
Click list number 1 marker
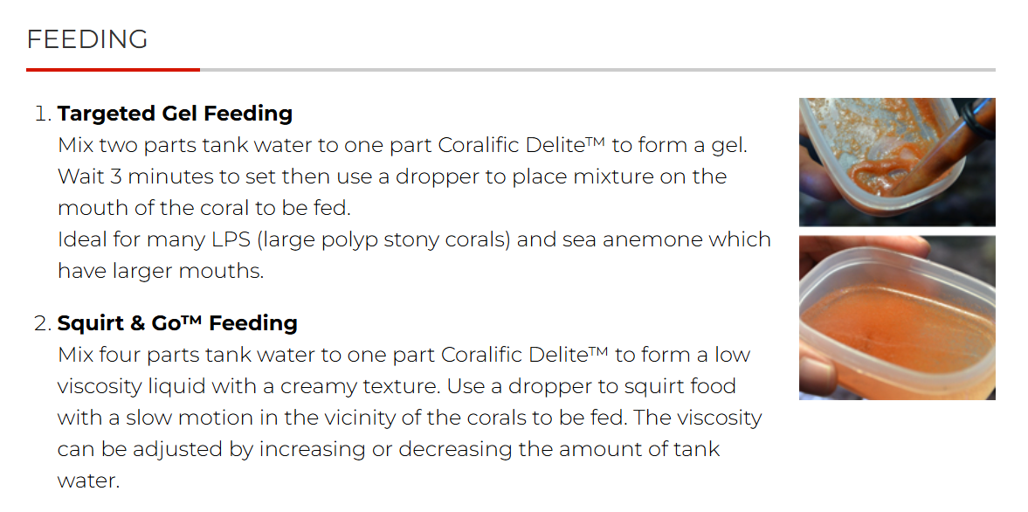pyautogui.click(x=43, y=114)
